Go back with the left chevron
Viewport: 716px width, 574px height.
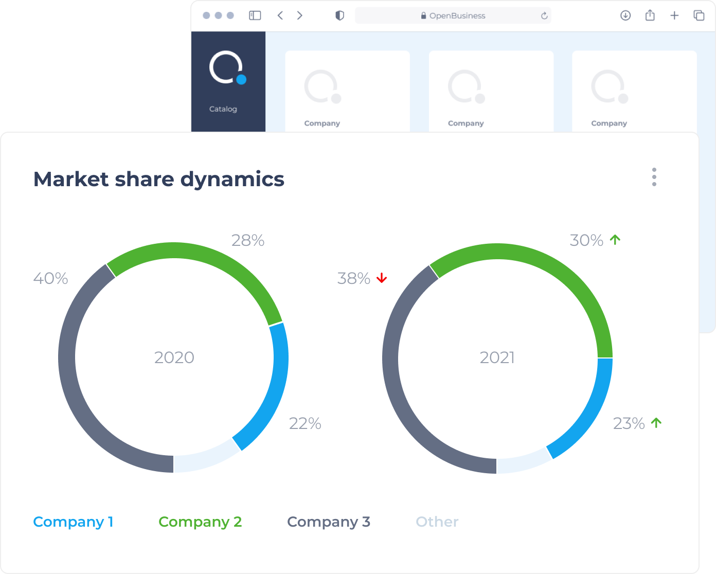280,15
